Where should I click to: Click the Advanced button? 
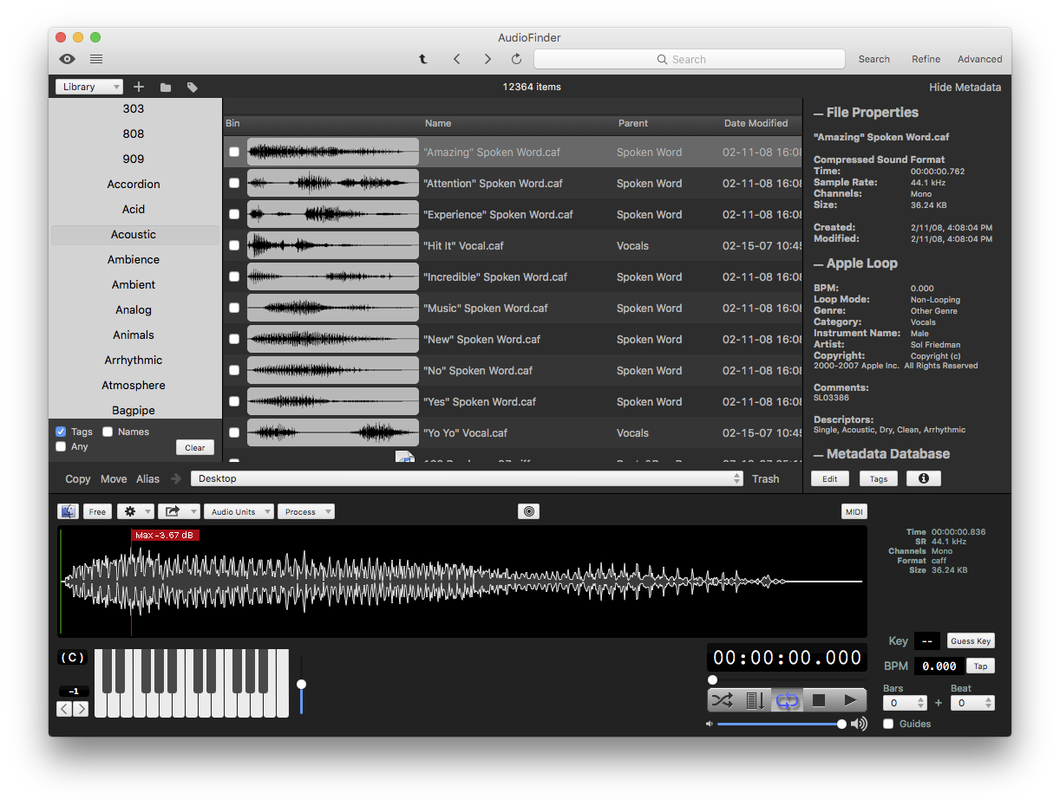(980, 59)
